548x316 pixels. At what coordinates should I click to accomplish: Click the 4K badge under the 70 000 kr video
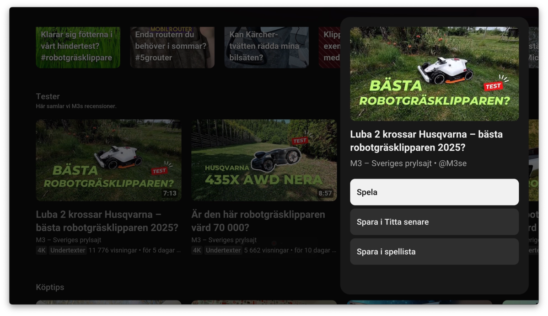tap(197, 250)
